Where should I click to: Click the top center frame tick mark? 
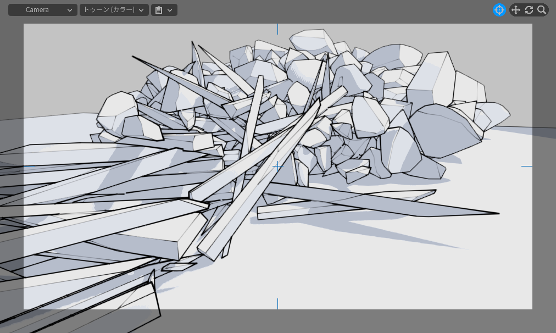277,29
